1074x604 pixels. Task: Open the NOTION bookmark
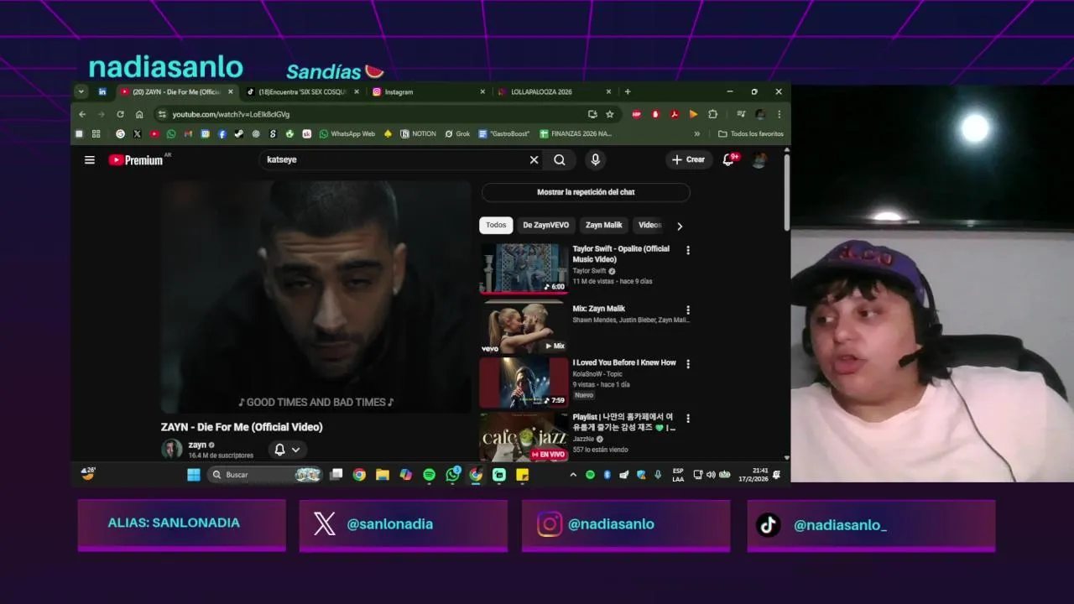(418, 133)
